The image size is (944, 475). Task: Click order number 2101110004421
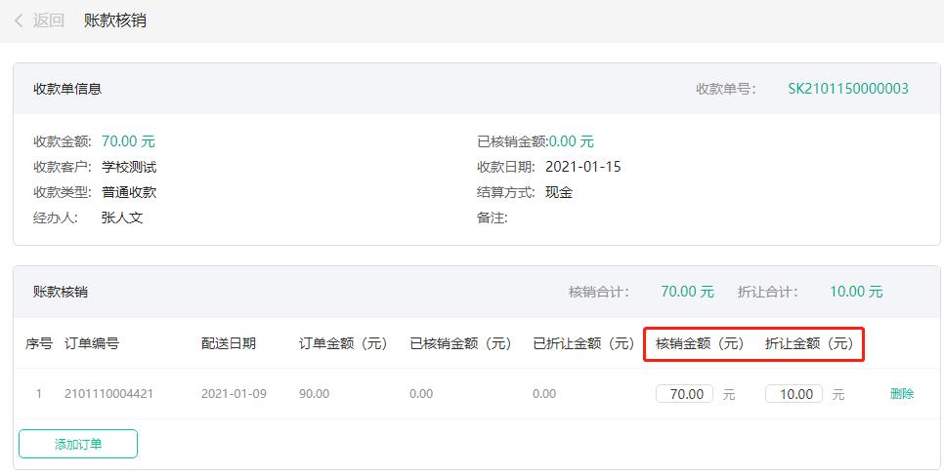109,394
